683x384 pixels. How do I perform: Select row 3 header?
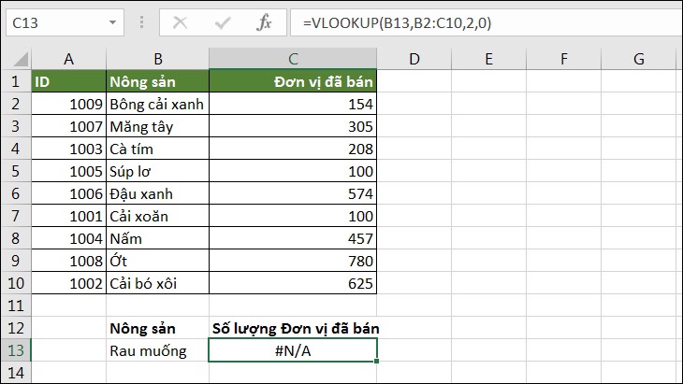tap(16, 126)
